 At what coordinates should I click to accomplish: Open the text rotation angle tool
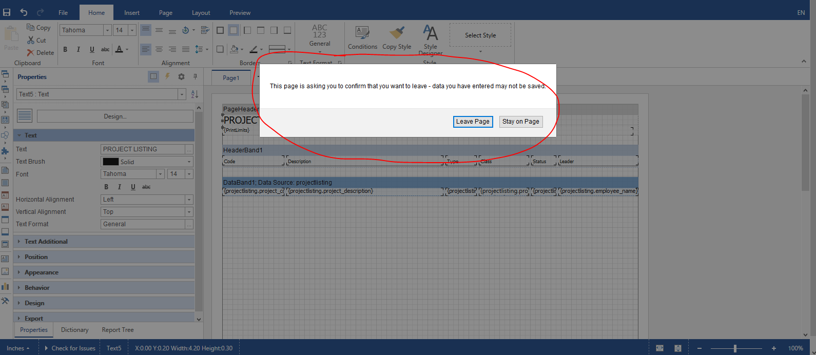188,30
